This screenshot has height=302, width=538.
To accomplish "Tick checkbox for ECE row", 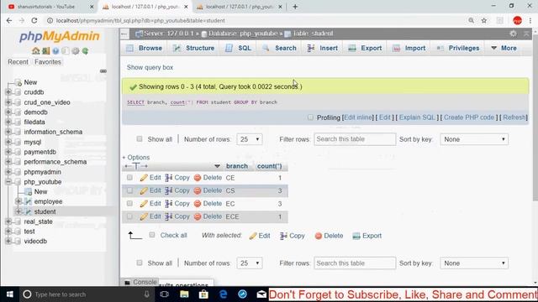I will click(x=129, y=216).
